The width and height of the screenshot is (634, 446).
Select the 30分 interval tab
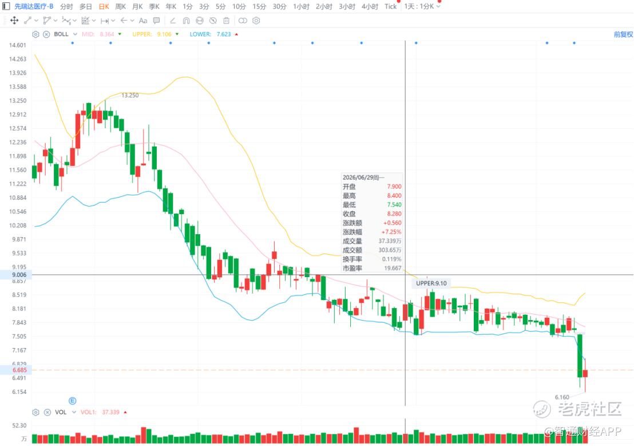click(279, 6)
